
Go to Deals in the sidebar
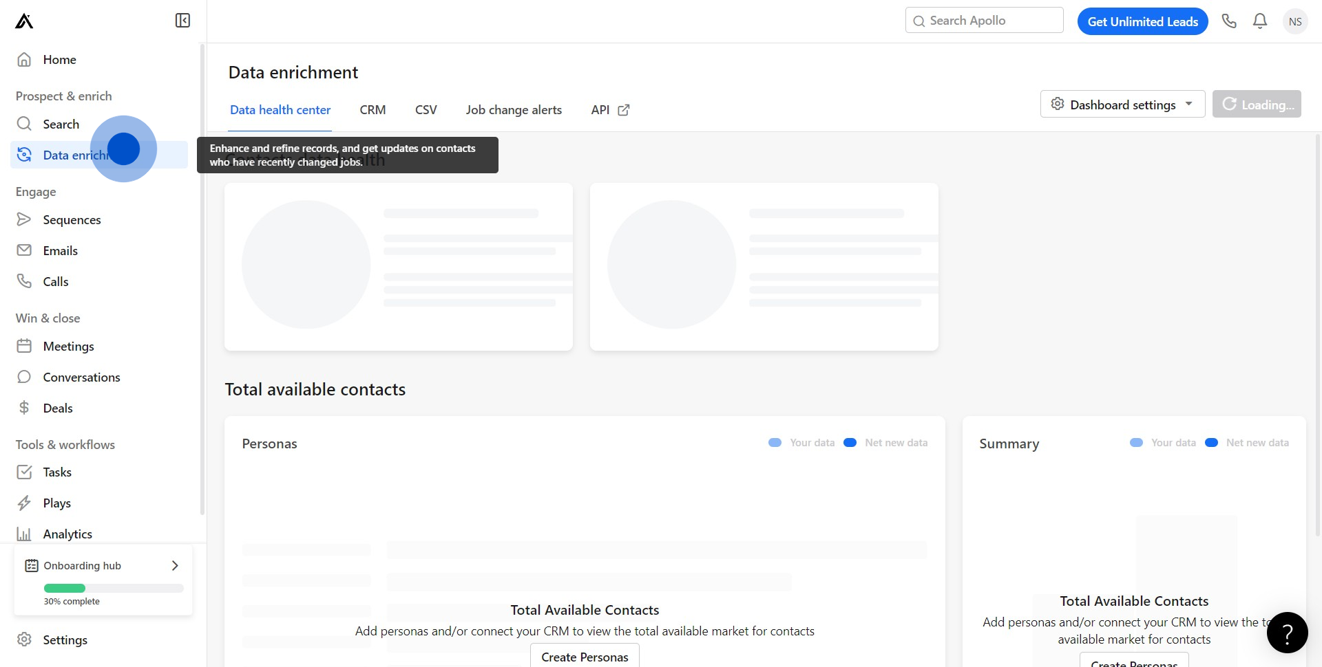pos(58,408)
